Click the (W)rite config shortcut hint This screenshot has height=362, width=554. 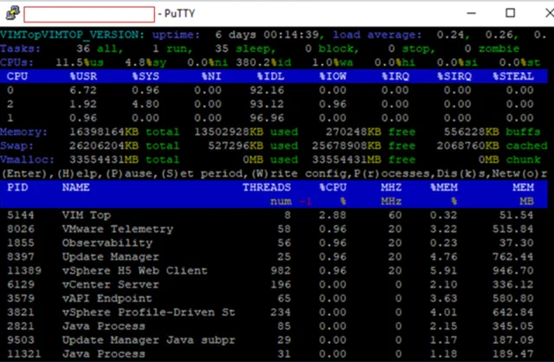click(x=301, y=173)
